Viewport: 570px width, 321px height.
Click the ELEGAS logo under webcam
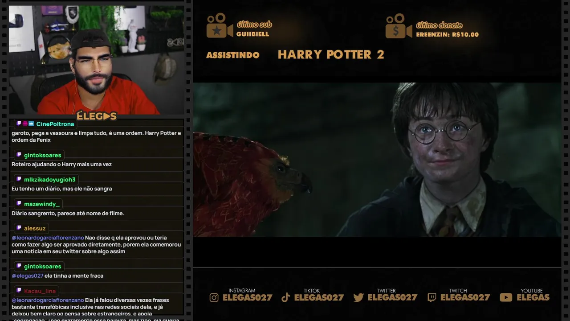click(97, 116)
